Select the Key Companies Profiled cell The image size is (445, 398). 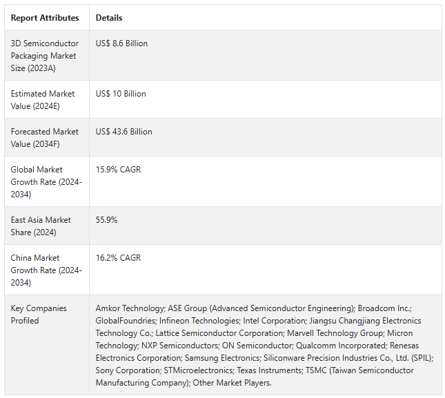47,345
